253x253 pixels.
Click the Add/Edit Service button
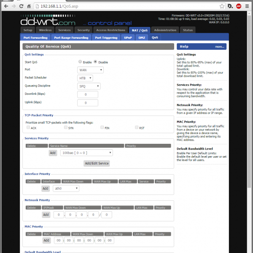[x=97, y=163]
